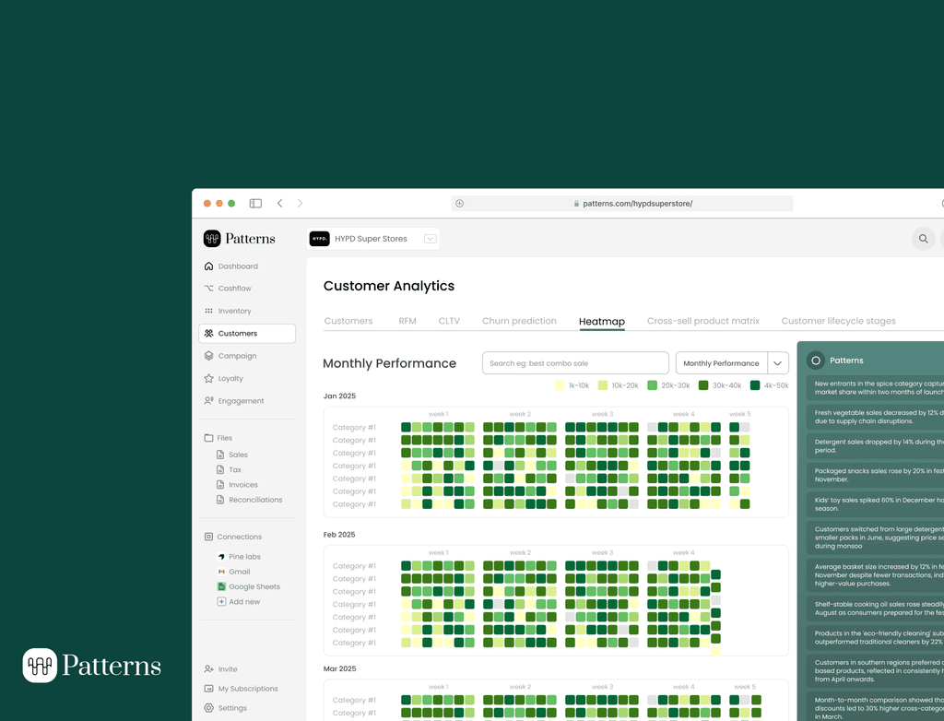Viewport: 944px width, 721px height.
Task: Click the 20k-30k legend swatch
Action: (652, 385)
